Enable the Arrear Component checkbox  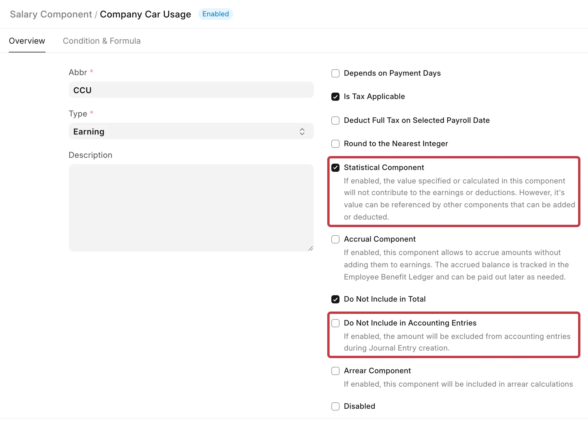click(x=335, y=371)
